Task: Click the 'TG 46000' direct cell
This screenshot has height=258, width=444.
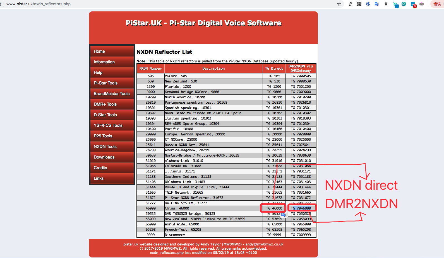Action: pos(274,208)
